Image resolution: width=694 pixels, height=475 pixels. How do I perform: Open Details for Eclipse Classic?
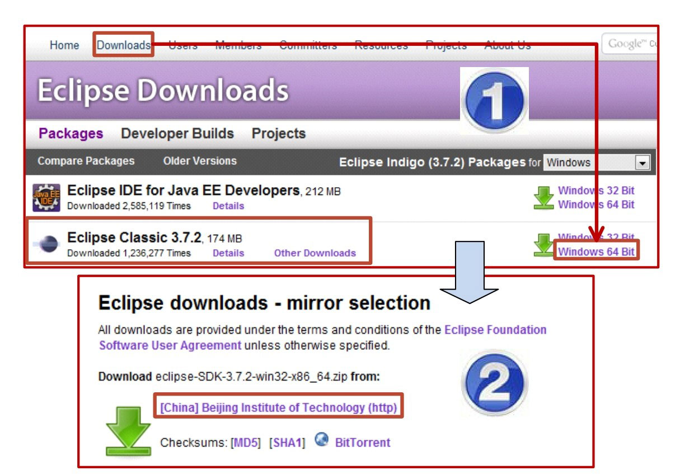(228, 253)
